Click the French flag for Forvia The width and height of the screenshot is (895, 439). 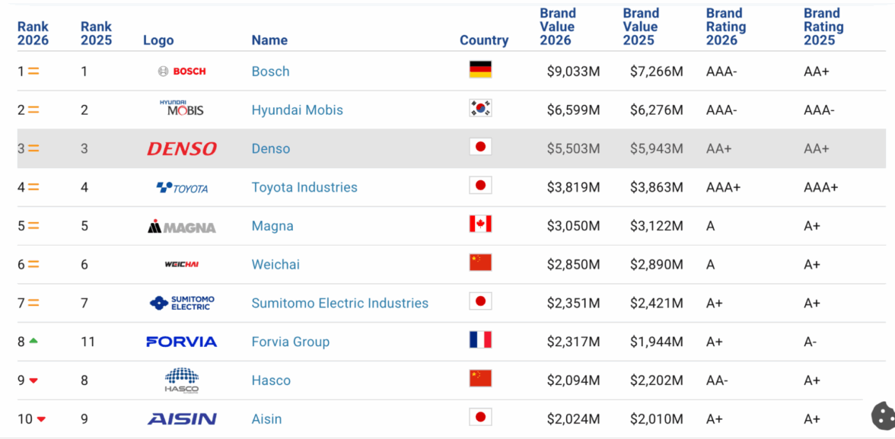click(480, 340)
